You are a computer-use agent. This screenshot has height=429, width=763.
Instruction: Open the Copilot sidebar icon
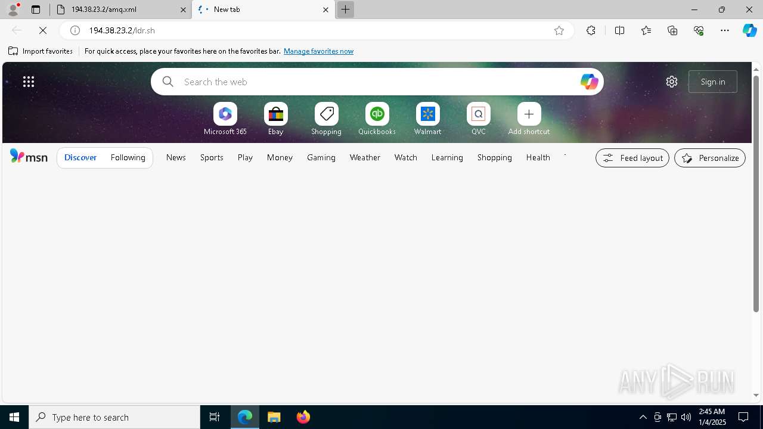pos(750,30)
